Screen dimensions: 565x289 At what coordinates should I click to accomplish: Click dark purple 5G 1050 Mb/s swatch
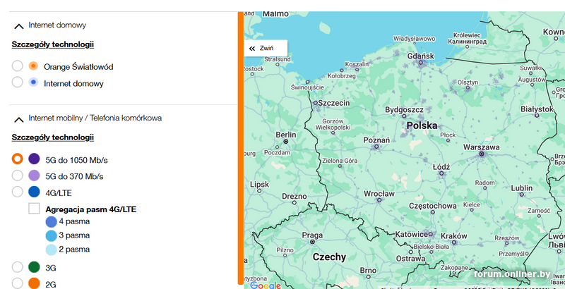(34, 159)
